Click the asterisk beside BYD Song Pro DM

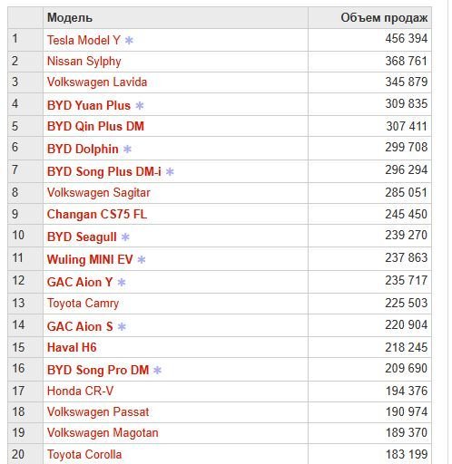click(157, 370)
